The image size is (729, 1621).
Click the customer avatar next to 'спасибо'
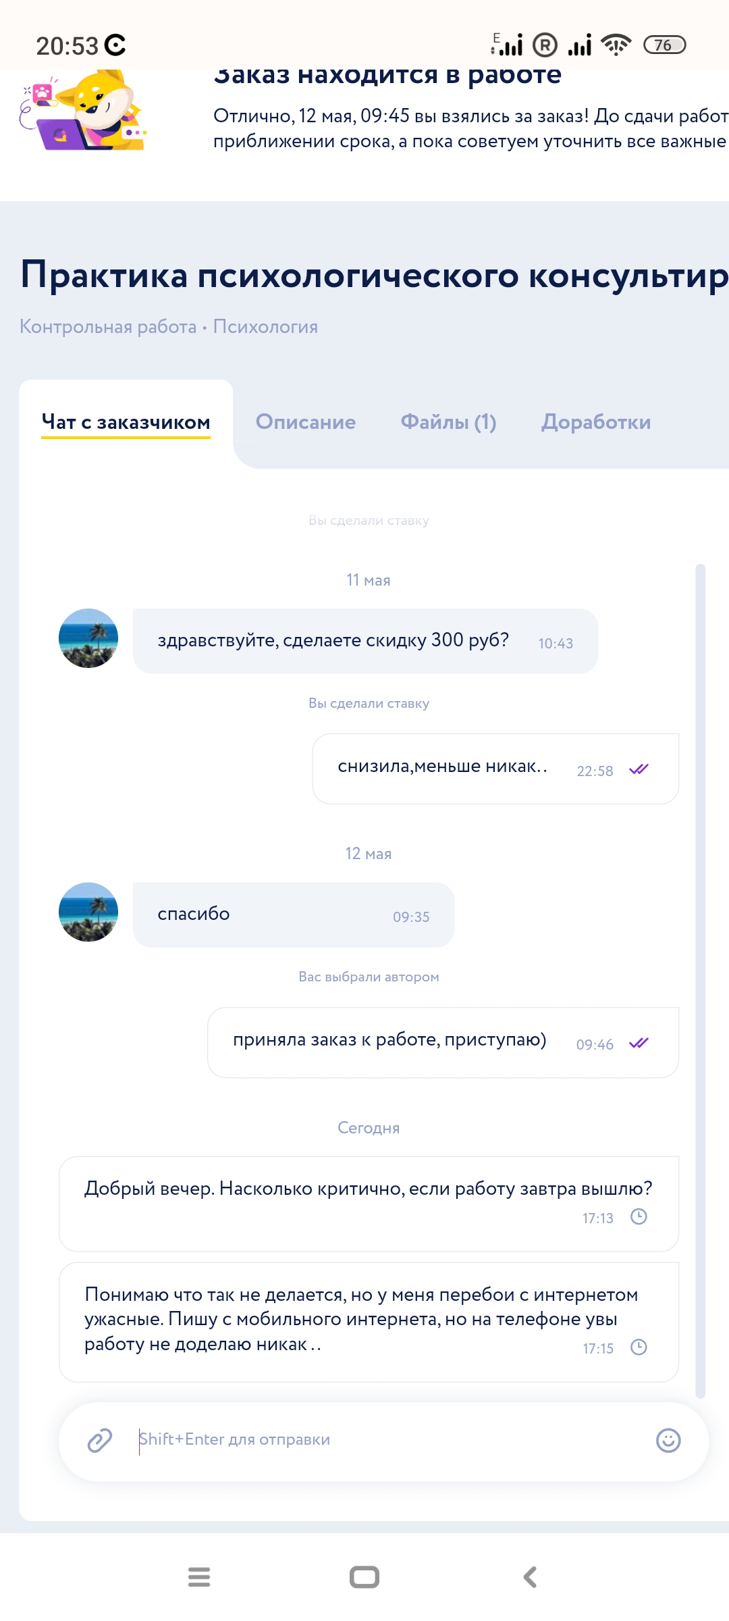point(88,912)
